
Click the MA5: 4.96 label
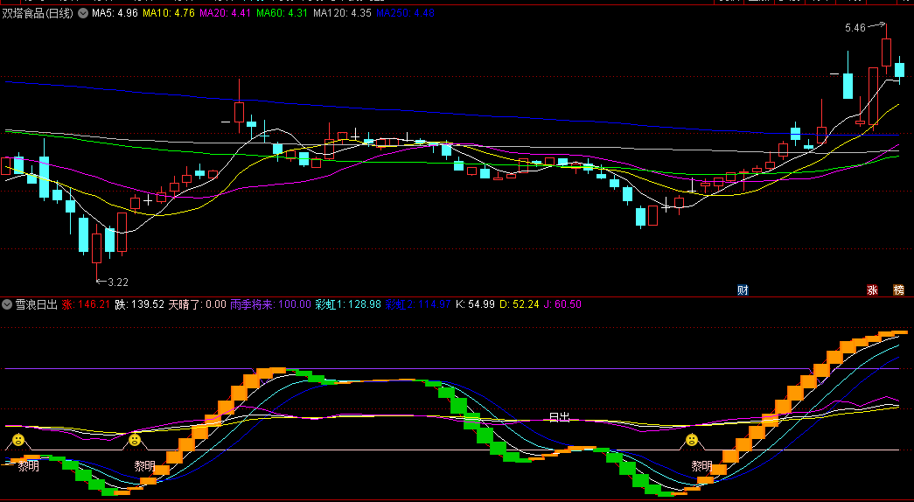115,13
